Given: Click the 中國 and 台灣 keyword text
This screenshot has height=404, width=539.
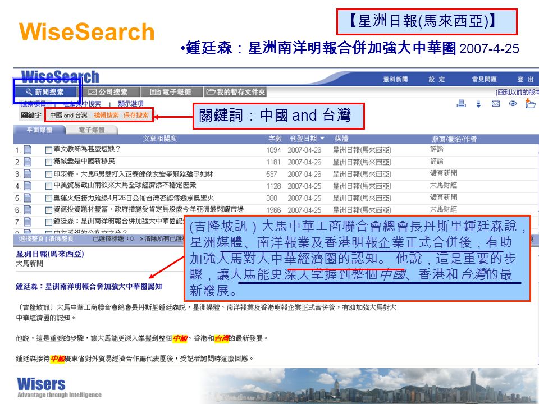Looking at the screenshot, I should click(x=68, y=115).
